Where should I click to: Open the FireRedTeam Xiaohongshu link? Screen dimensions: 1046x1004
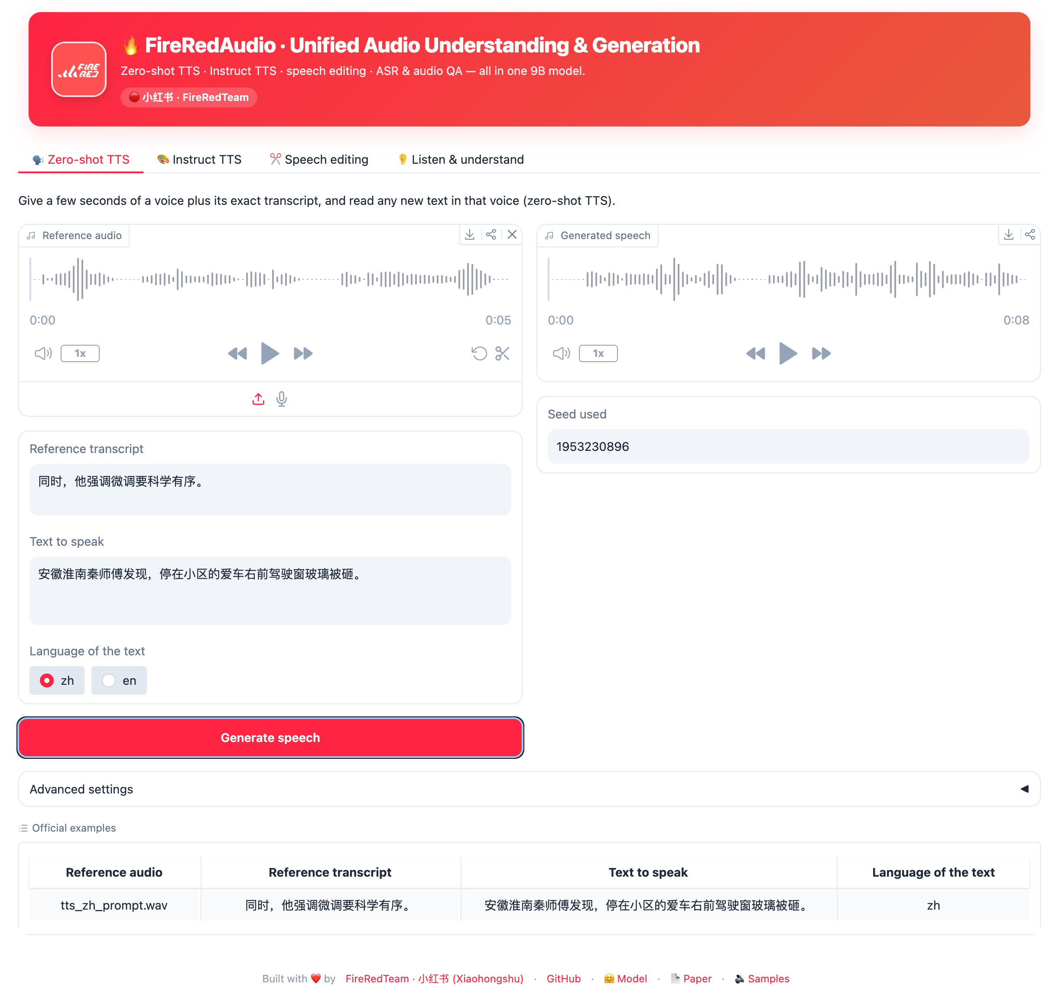point(435,978)
